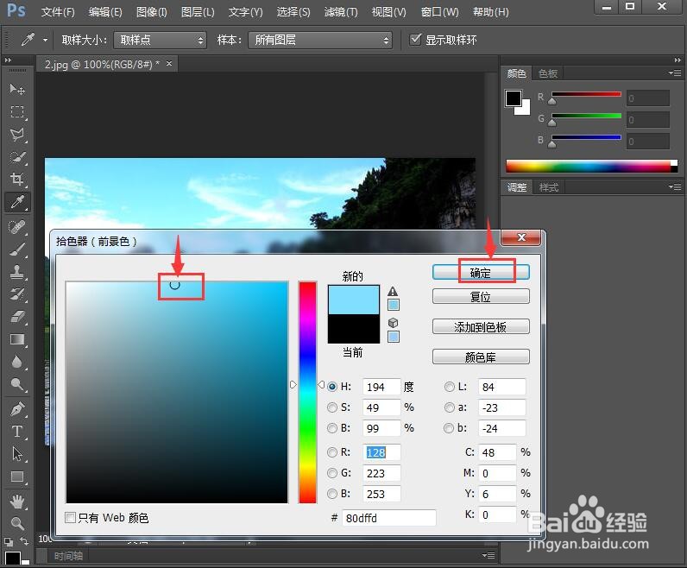Select the Clone Stamp tool
This screenshot has width=687, height=568.
17,272
